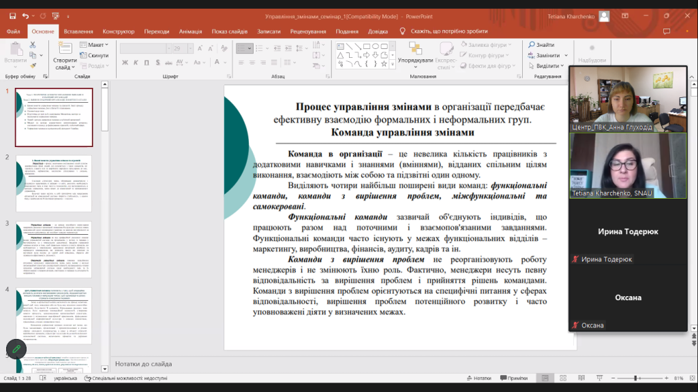Click the Cut scissors icon
Viewport: 698px width, 392px height.
tap(32, 45)
